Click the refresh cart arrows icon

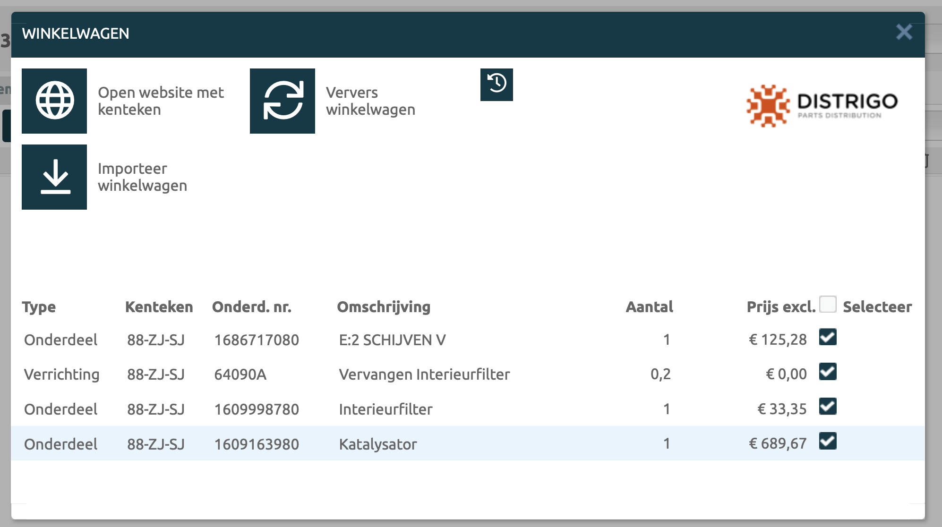pyautogui.click(x=283, y=101)
